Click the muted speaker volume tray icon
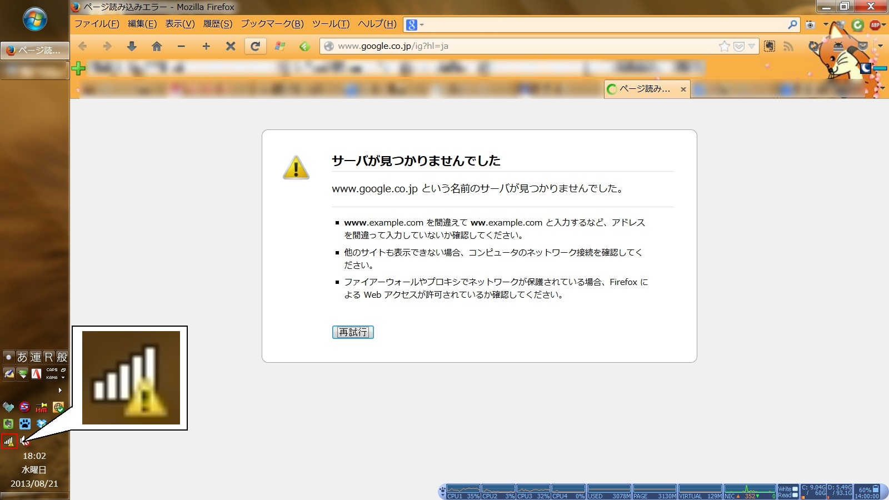The width and height of the screenshot is (889, 500). coord(25,441)
